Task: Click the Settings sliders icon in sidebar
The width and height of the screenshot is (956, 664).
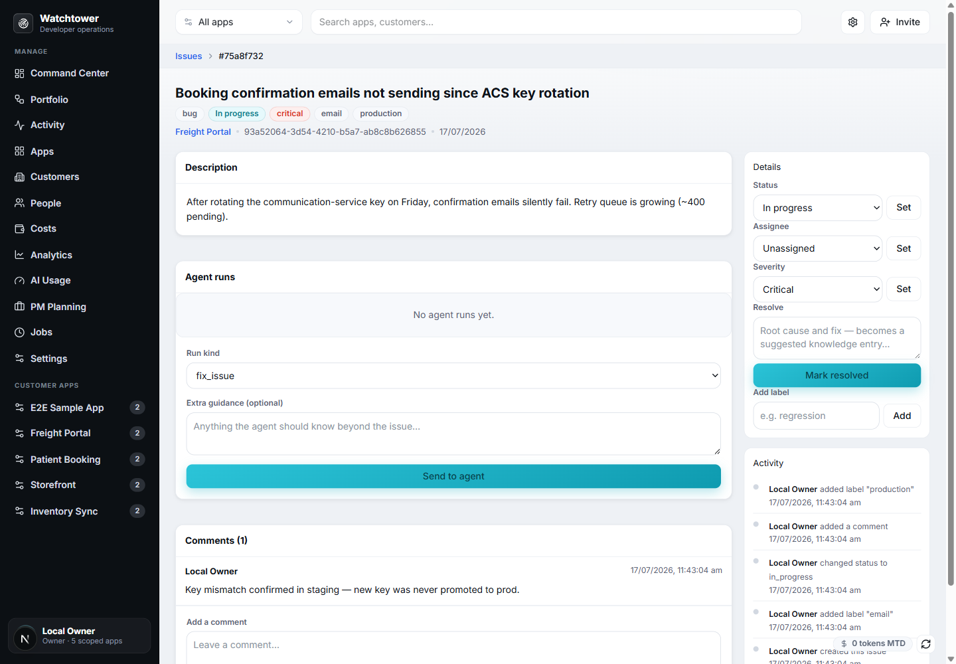Action: [19, 359]
